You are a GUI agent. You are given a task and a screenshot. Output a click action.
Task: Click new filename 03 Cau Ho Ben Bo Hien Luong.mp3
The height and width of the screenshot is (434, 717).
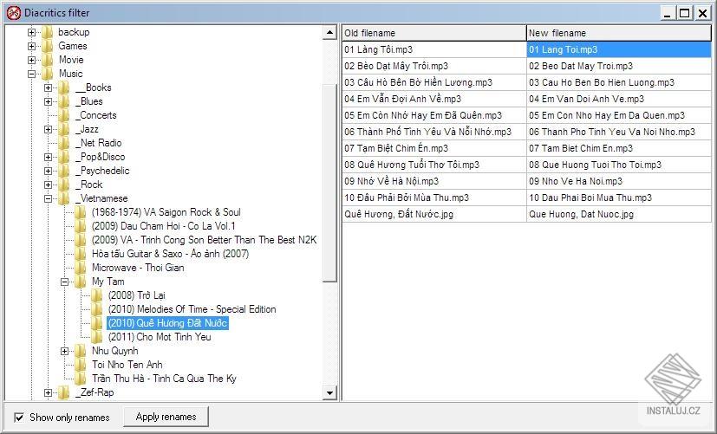619,82
